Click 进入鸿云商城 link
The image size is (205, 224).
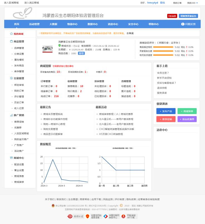click(31, 3)
